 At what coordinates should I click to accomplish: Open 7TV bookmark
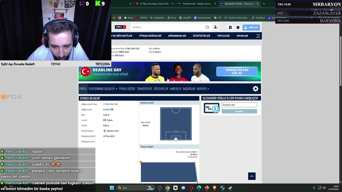[218, 18]
